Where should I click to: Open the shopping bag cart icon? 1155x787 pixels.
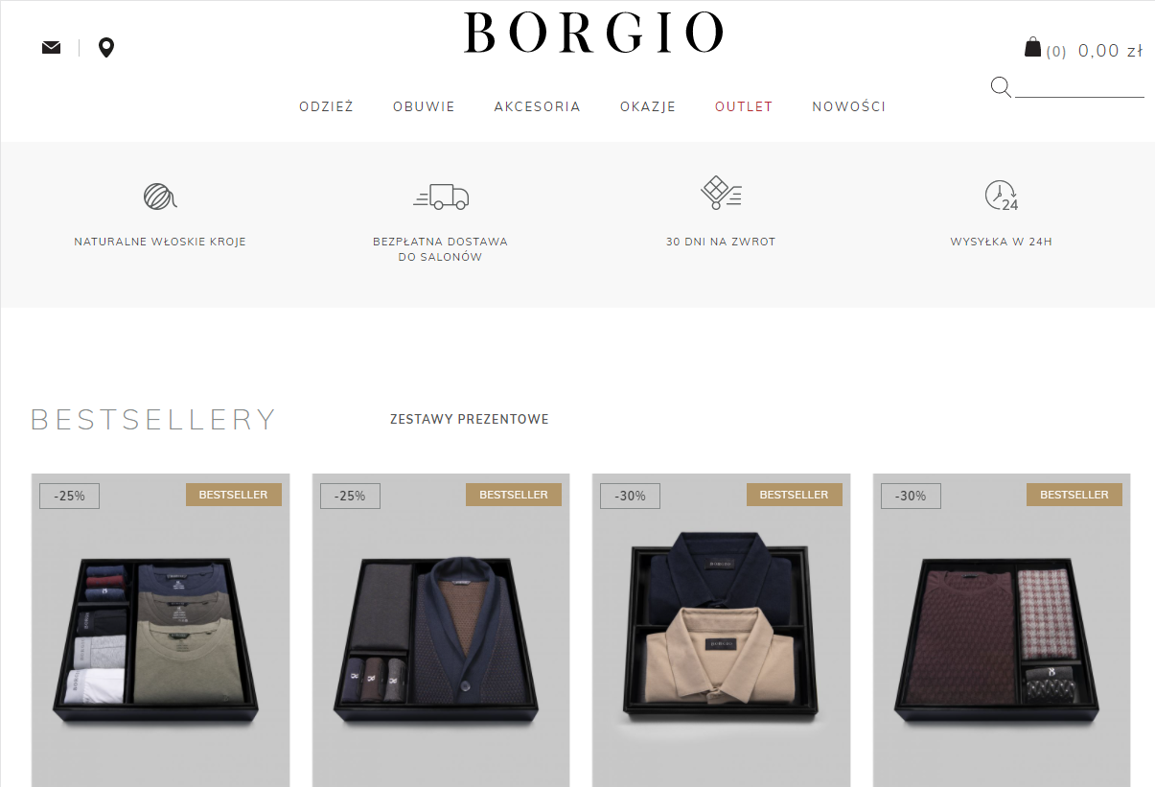tap(1032, 47)
